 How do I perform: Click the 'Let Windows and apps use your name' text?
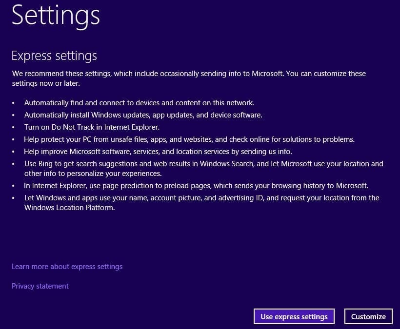pyautogui.click(x=201, y=202)
